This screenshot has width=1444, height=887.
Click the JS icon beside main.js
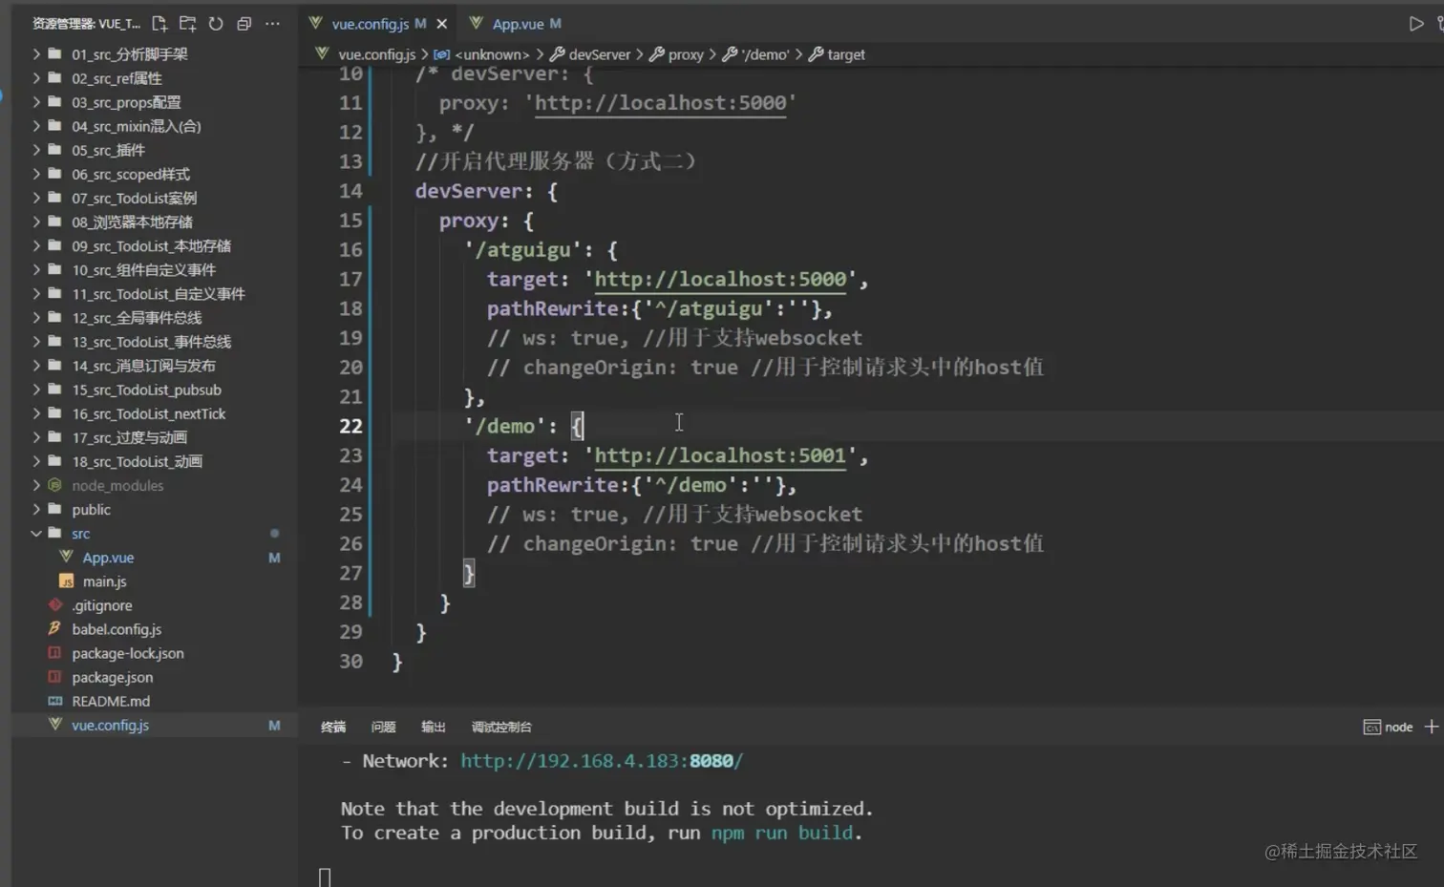pos(66,581)
